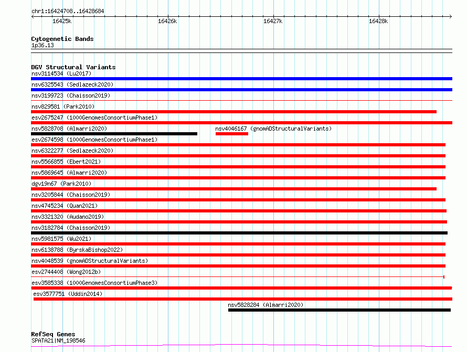Click the 1p36.13 band label
467x352 pixels.
click(x=43, y=45)
